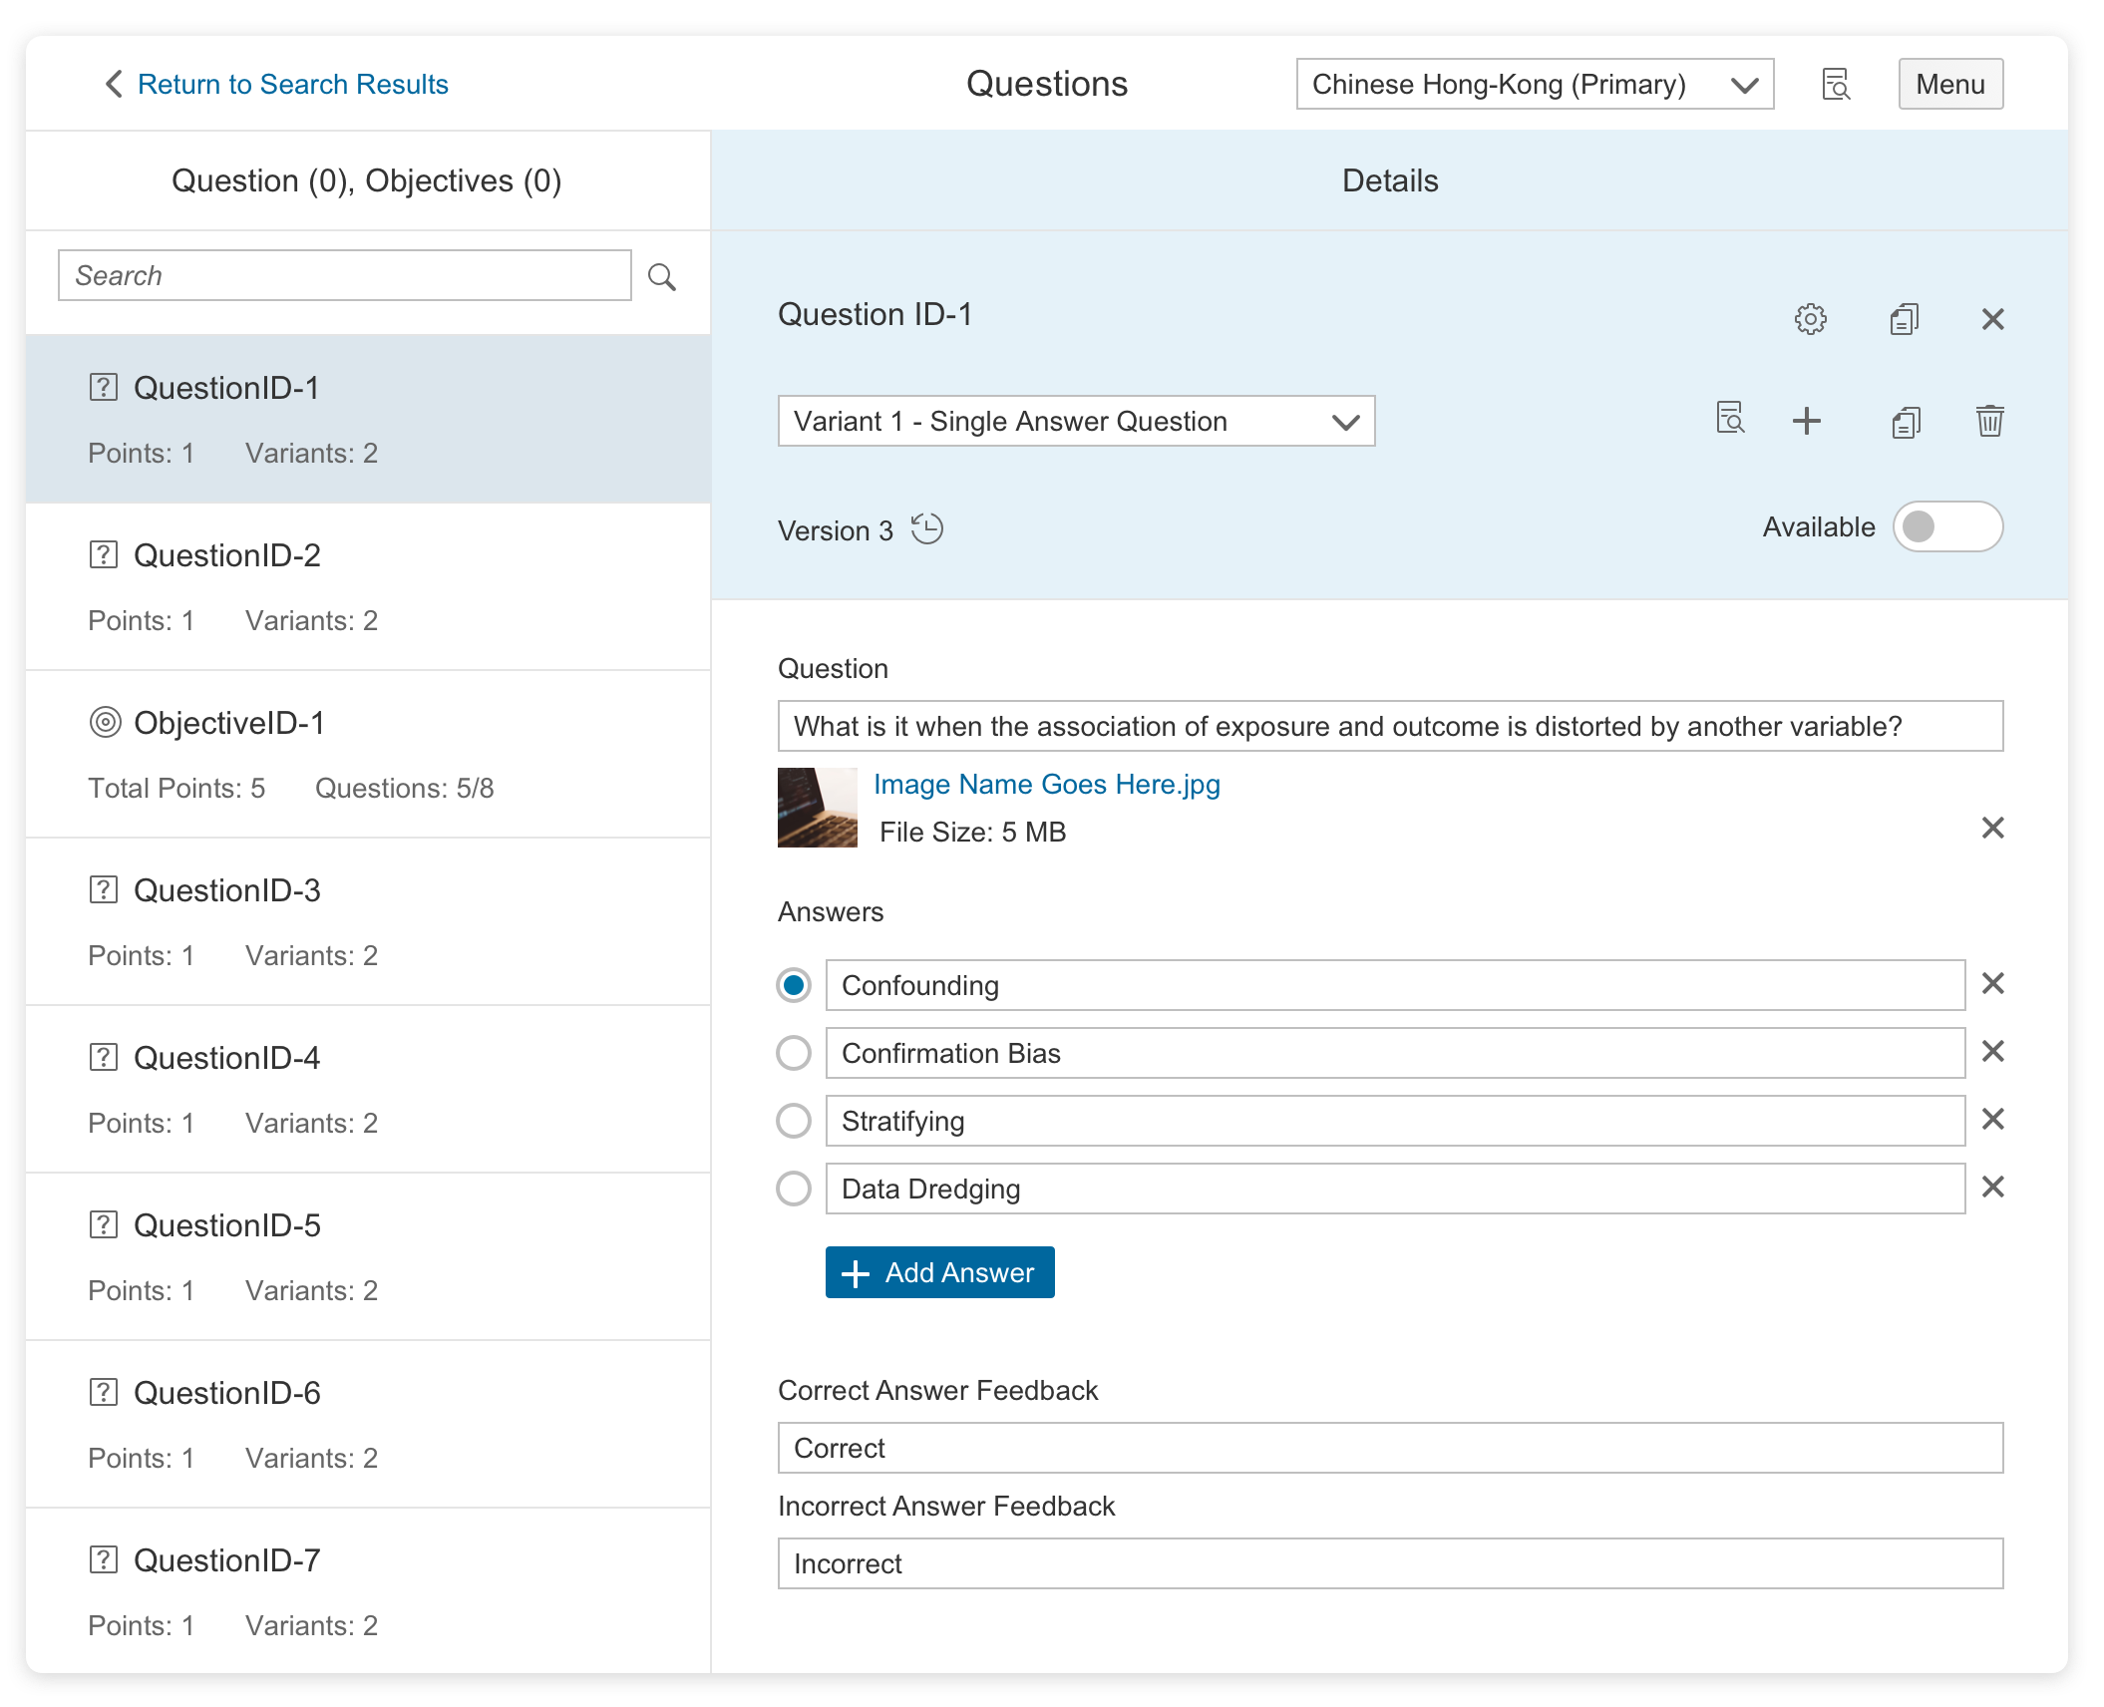Return to Search Results link
Viewport: 2104px width, 1707px height.
[292, 85]
